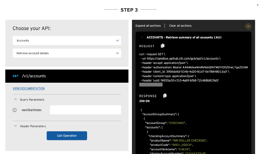
Task: Click the sandbox.apihub.citi.com URL line
Action: click(180, 59)
